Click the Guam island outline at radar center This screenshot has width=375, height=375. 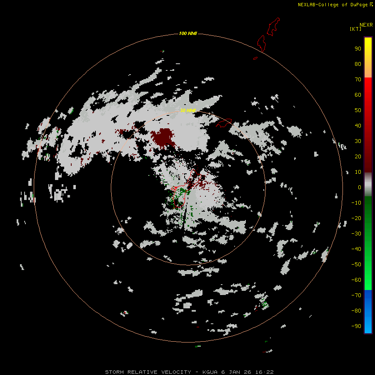[185, 188]
